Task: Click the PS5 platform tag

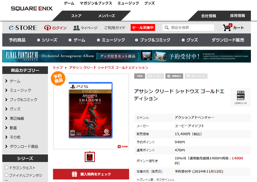Action: [x=140, y=76]
